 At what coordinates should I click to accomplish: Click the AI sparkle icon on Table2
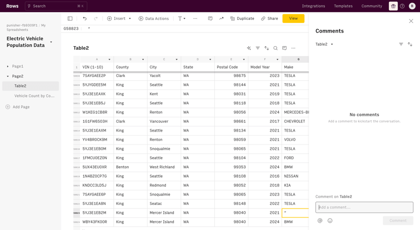click(x=249, y=48)
